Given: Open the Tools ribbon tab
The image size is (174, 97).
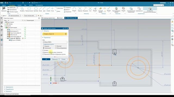Looking at the screenshot, I should click(x=39, y=5).
